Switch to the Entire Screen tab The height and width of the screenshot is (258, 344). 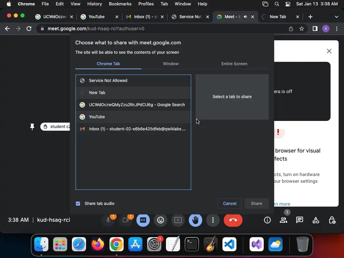pyautogui.click(x=234, y=63)
